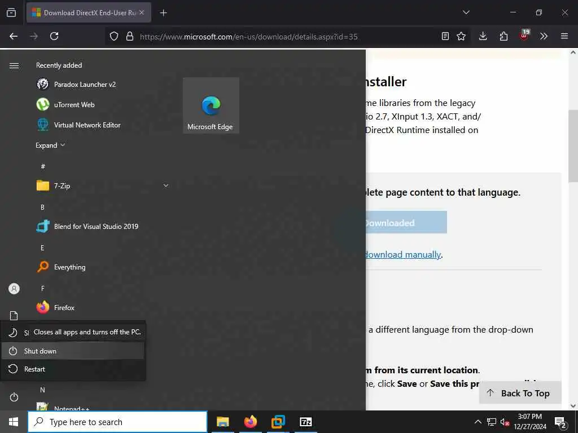Switch to Firefox on the taskbar
The width and height of the screenshot is (578, 433).
point(250,422)
